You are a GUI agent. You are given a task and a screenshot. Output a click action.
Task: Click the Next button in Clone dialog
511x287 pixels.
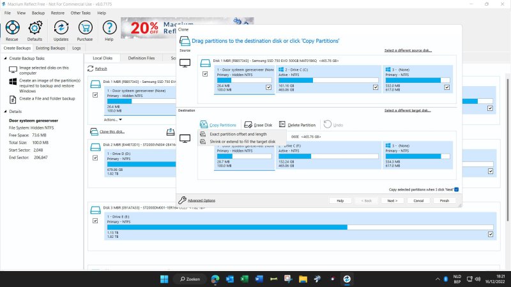pos(392,201)
